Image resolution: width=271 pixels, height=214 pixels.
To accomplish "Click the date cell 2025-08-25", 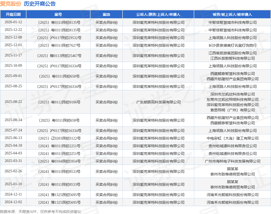I will tap(13, 86).
